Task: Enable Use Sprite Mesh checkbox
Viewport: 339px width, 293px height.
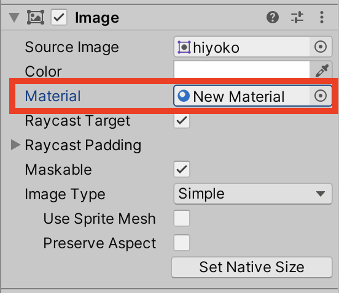Action: (182, 218)
